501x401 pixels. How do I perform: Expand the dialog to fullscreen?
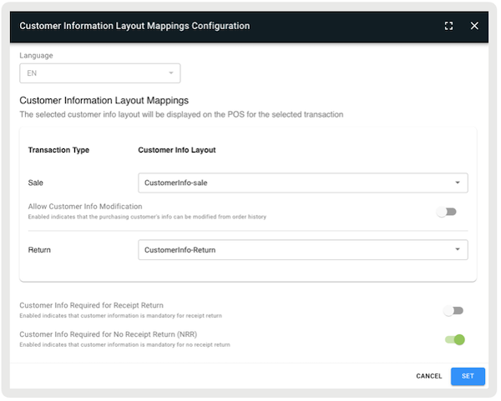(x=448, y=26)
